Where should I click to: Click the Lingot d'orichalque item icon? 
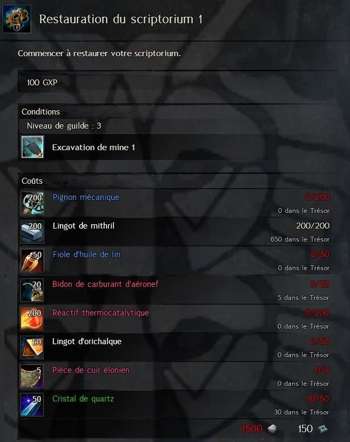pyautogui.click(x=32, y=347)
